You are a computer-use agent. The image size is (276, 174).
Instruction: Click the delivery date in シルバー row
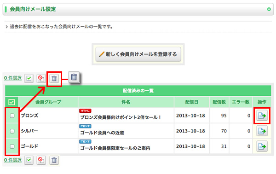point(190,131)
